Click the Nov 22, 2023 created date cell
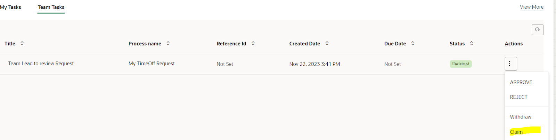The image size is (556, 140). click(314, 64)
